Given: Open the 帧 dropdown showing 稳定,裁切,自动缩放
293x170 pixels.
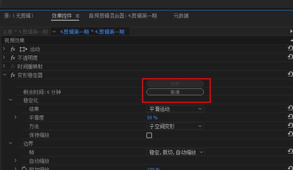Looking at the screenshot, I should point(176,152).
